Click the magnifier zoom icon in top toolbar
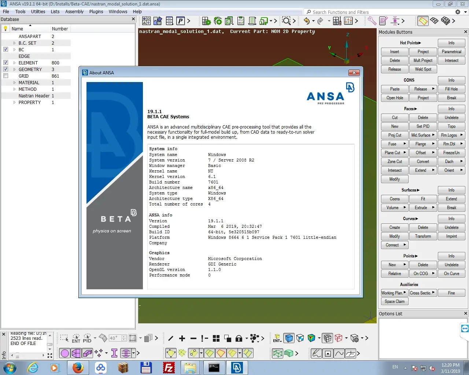469x375 pixels. point(286,21)
